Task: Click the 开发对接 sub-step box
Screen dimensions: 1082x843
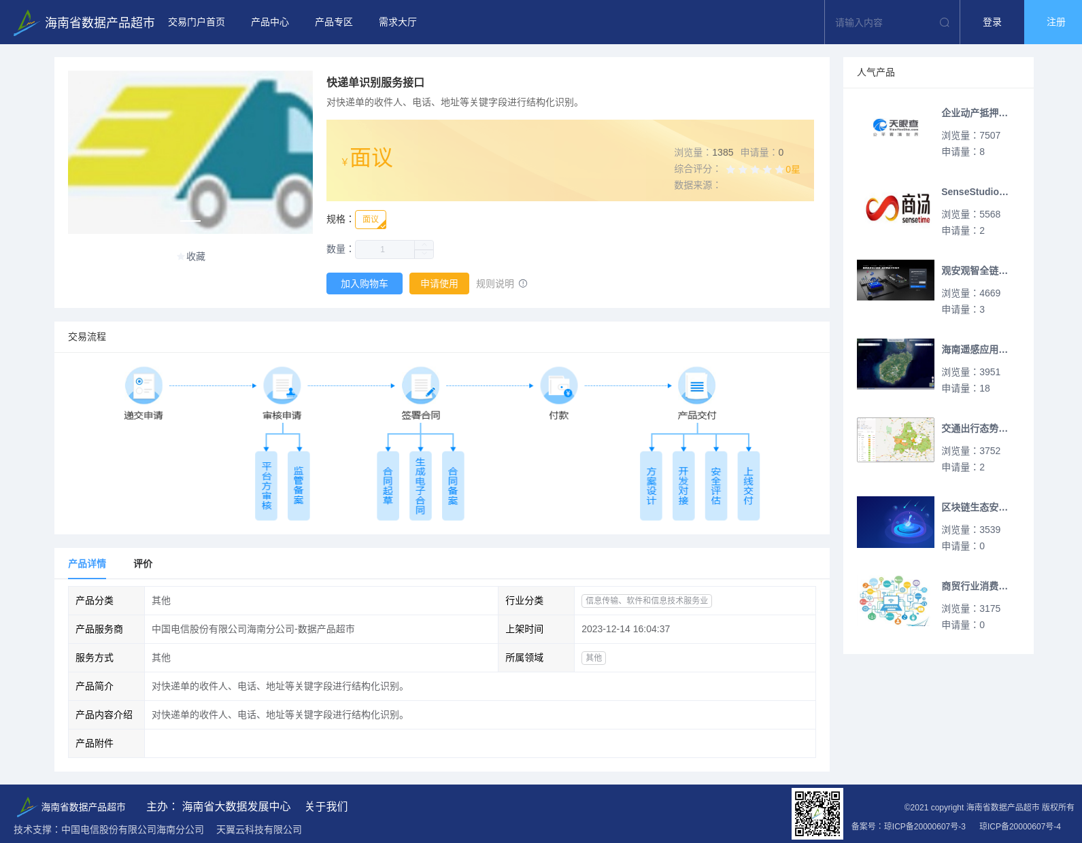Action: tap(683, 486)
